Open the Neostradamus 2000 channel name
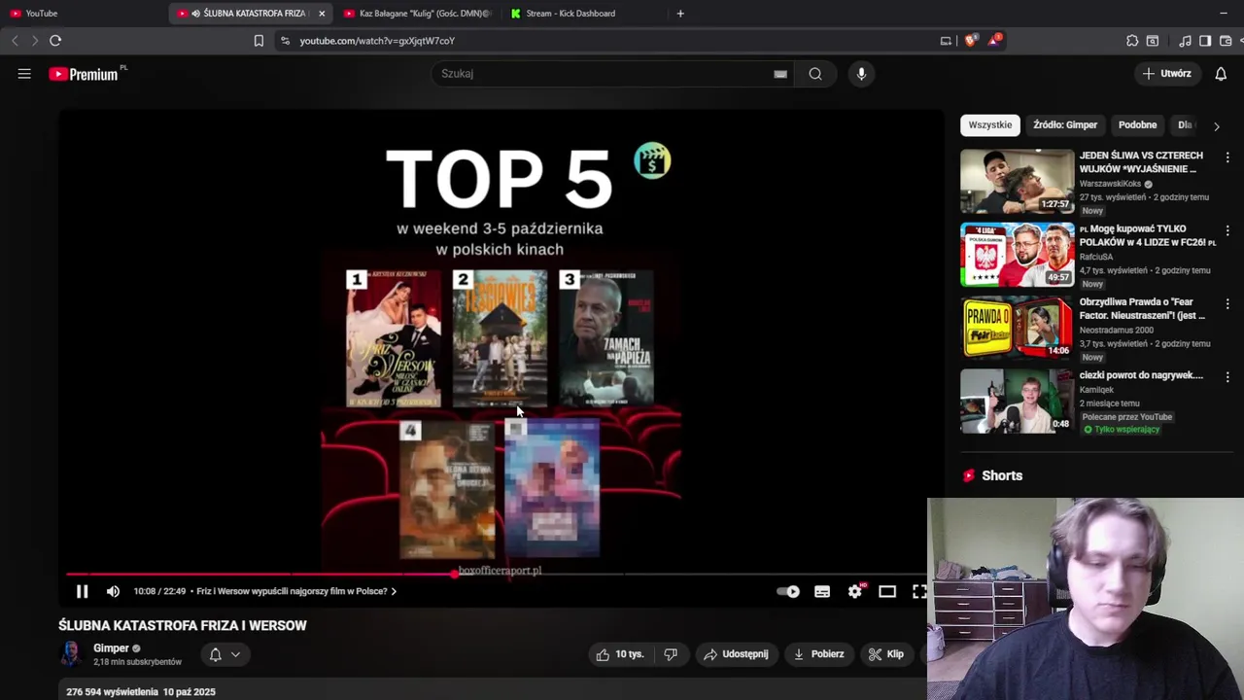Viewport: 1244px width, 700px height. pos(1116,330)
